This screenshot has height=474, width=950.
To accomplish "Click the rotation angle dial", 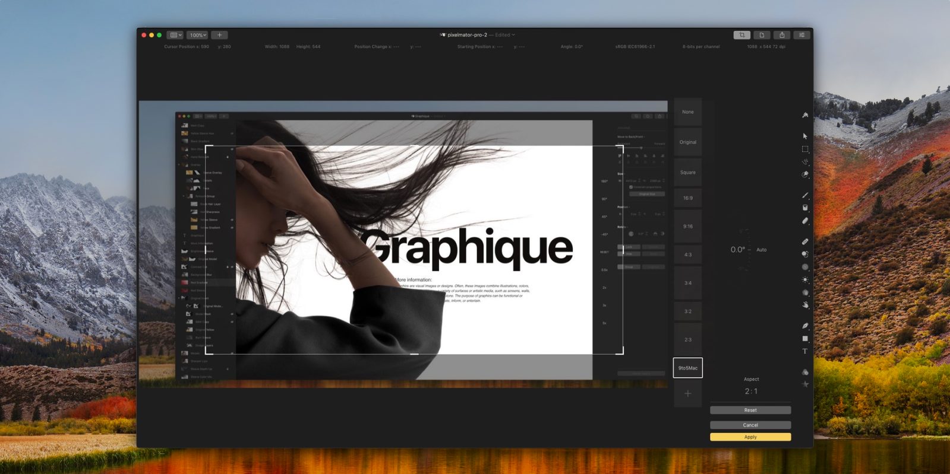I will 743,250.
